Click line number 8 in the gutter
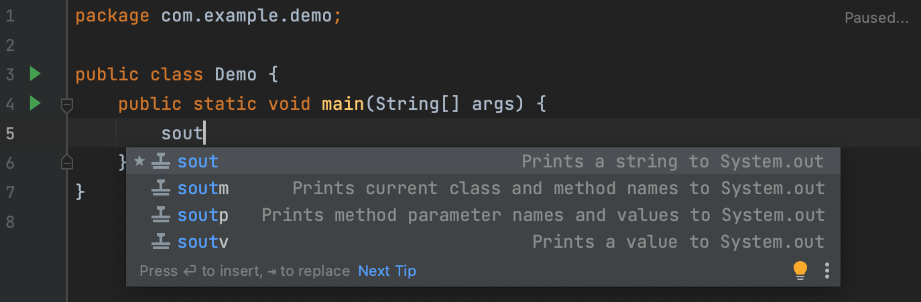Viewport: 921px width, 302px height. coord(10,221)
